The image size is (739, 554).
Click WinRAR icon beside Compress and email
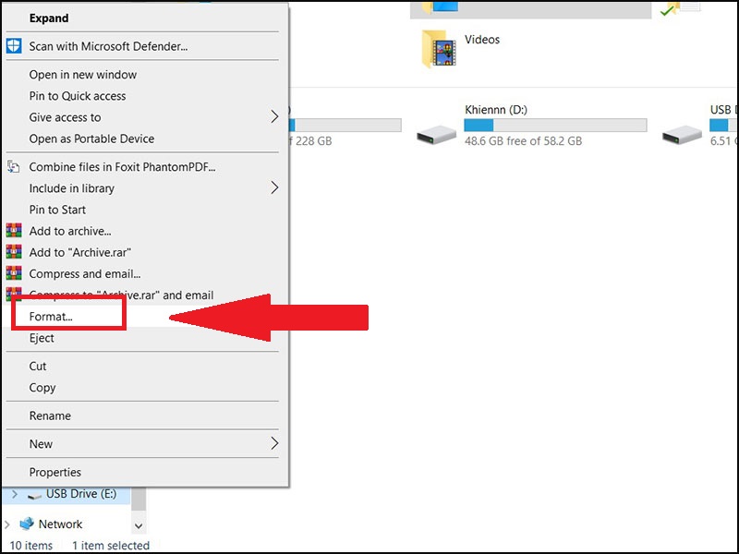pyautogui.click(x=14, y=274)
